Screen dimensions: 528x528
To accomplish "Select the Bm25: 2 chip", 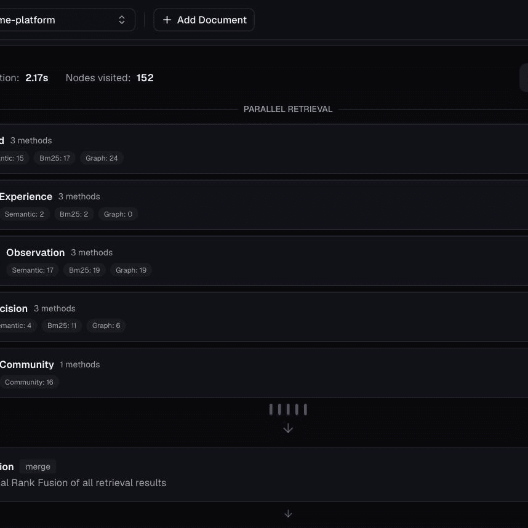I will click(x=74, y=214).
